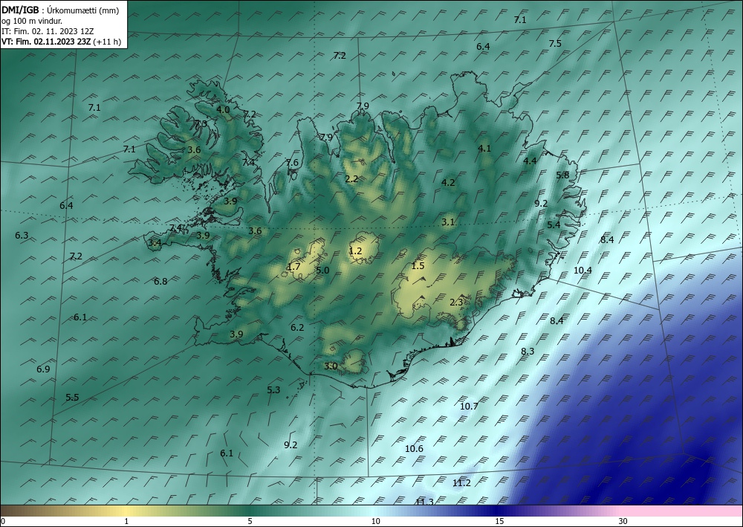743x527 pixels.
Task: Click the legend tick label "0"
Action: point(3,521)
